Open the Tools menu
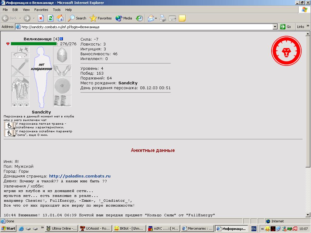This screenshot has width=311, height=233. (56, 10)
